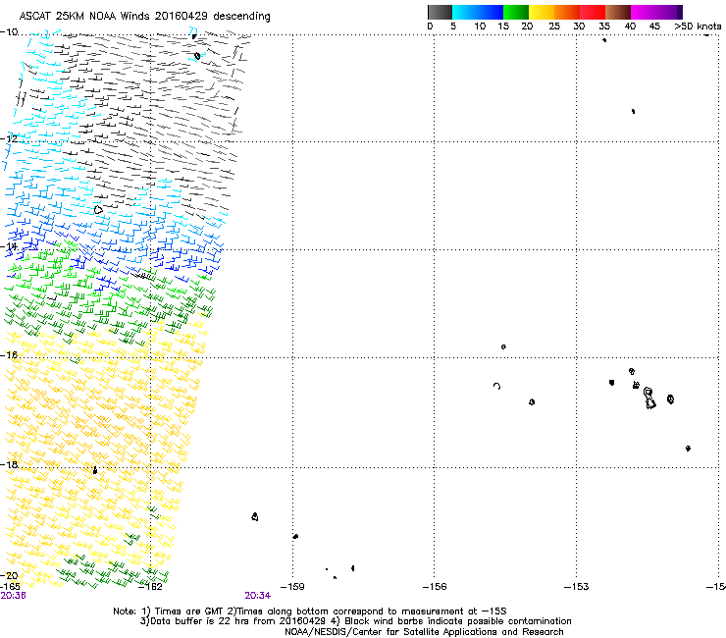
Task: Click the purple '20:36' time label
Action: (x=13, y=596)
